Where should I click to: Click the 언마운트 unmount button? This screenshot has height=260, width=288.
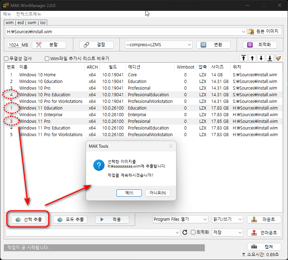pyautogui.click(x=264, y=233)
